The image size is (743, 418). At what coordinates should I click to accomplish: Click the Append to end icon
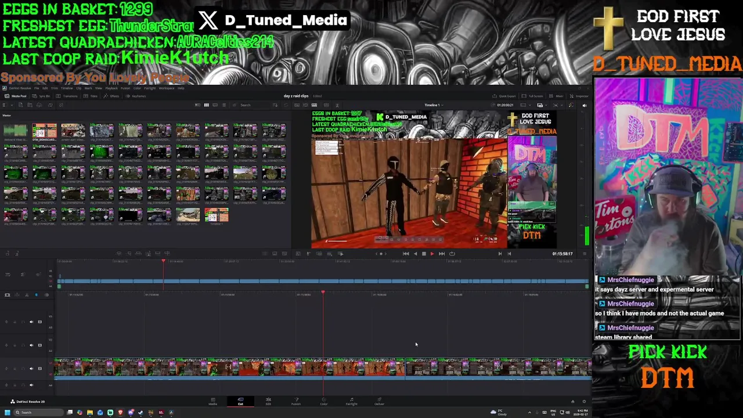(129, 254)
